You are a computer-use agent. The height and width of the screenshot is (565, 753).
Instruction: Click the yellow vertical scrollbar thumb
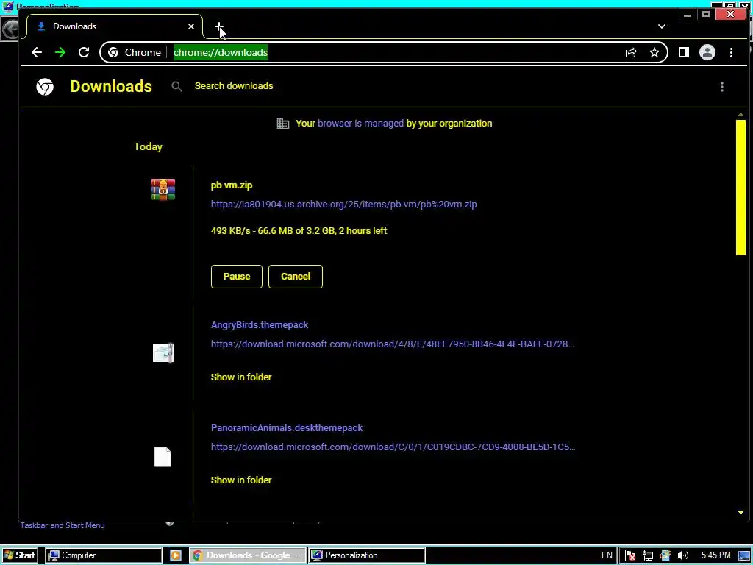(x=740, y=188)
